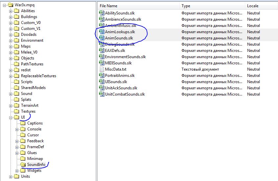Screen dimensions: 278x181
Task: Select the DialogSounds.slk file name
Action: click(x=120, y=44)
